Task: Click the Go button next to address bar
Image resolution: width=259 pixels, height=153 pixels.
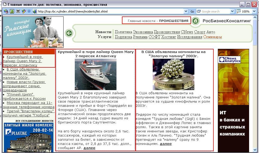Action: coord(192,11)
